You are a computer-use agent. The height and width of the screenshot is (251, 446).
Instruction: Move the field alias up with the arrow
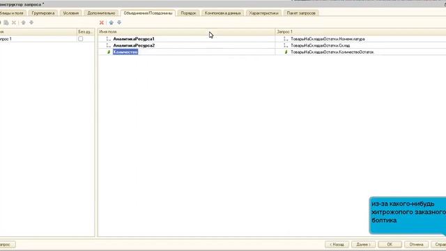(x=111, y=22)
